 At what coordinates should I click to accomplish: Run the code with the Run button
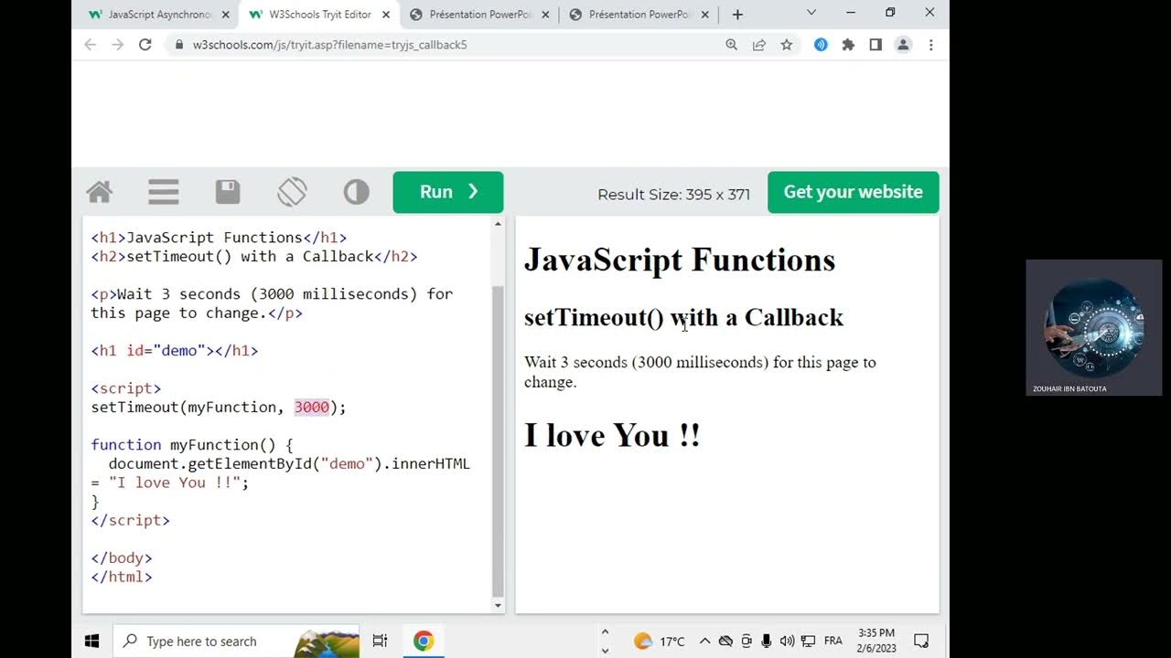448,192
